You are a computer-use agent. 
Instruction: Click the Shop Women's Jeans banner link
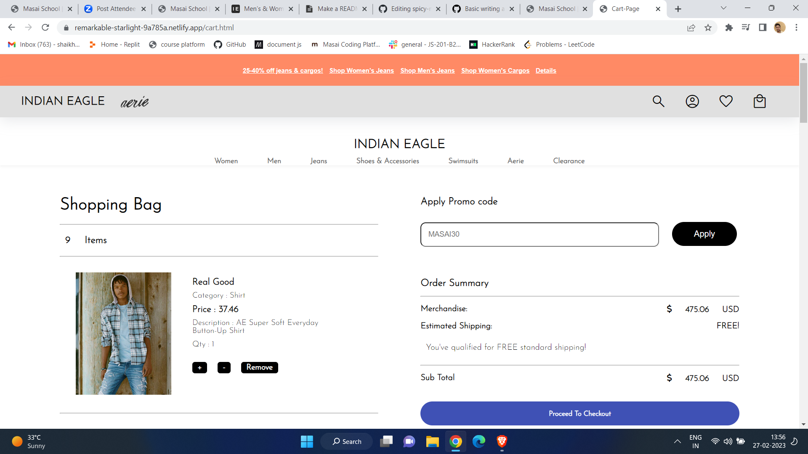(x=361, y=71)
